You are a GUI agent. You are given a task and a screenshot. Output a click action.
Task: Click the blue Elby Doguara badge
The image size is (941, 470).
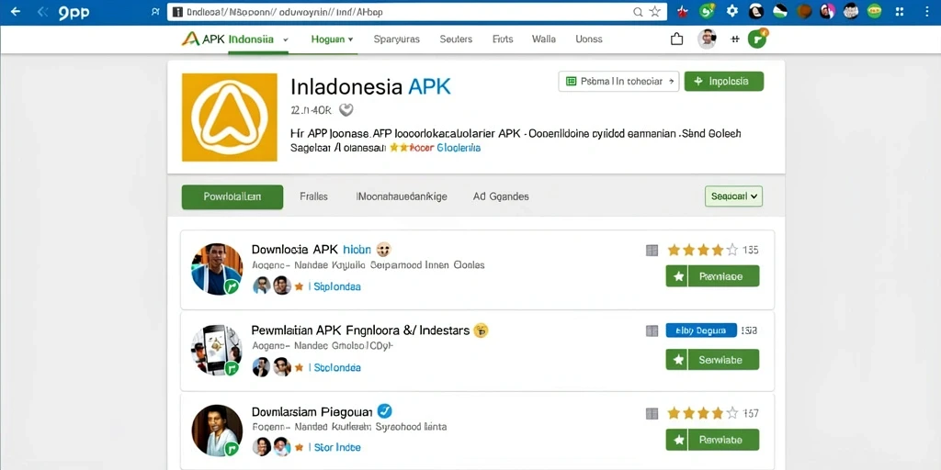point(701,330)
